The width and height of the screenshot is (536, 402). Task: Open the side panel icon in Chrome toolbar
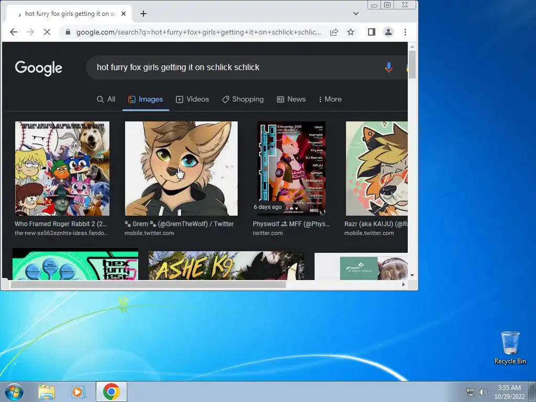point(372,32)
